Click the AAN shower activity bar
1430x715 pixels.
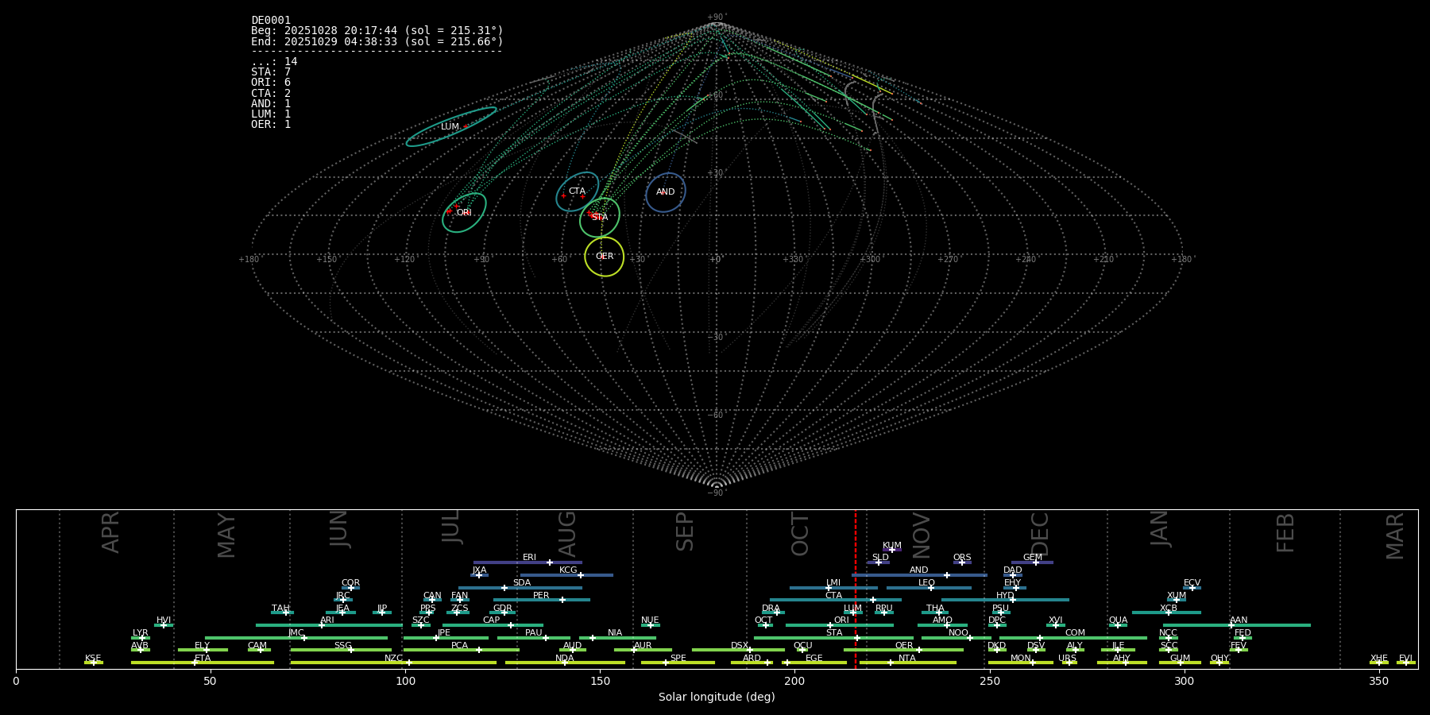click(x=1236, y=625)
